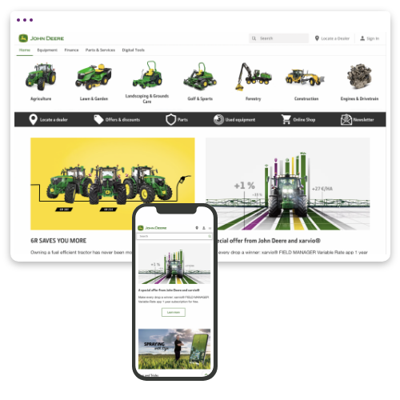
Task: Click the envelope Newsletter icon
Action: [x=346, y=119]
